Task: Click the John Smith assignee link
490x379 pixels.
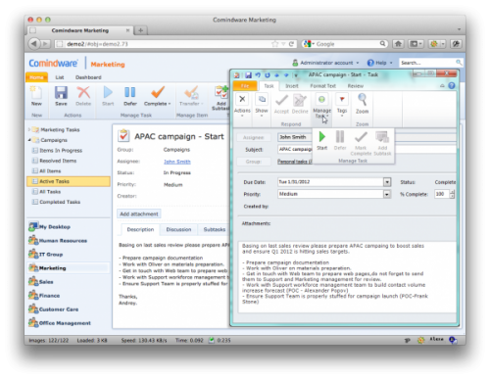Action: 177,162
